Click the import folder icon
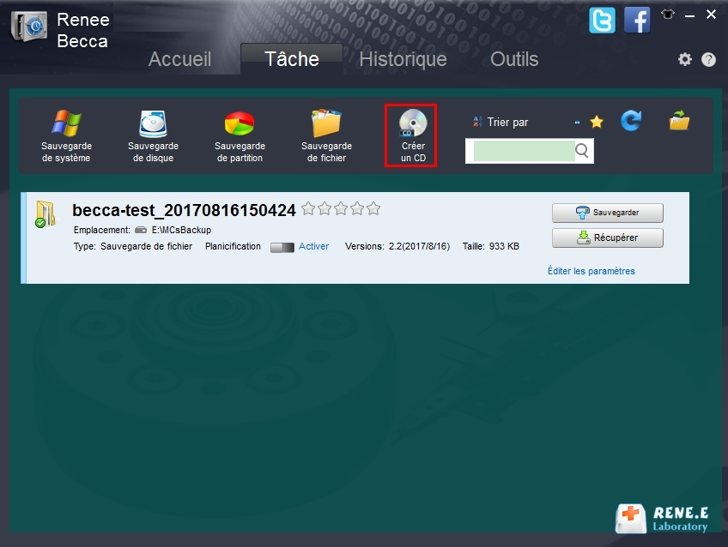The image size is (728, 547). (679, 121)
